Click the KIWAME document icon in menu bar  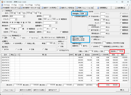coord(2,5)
